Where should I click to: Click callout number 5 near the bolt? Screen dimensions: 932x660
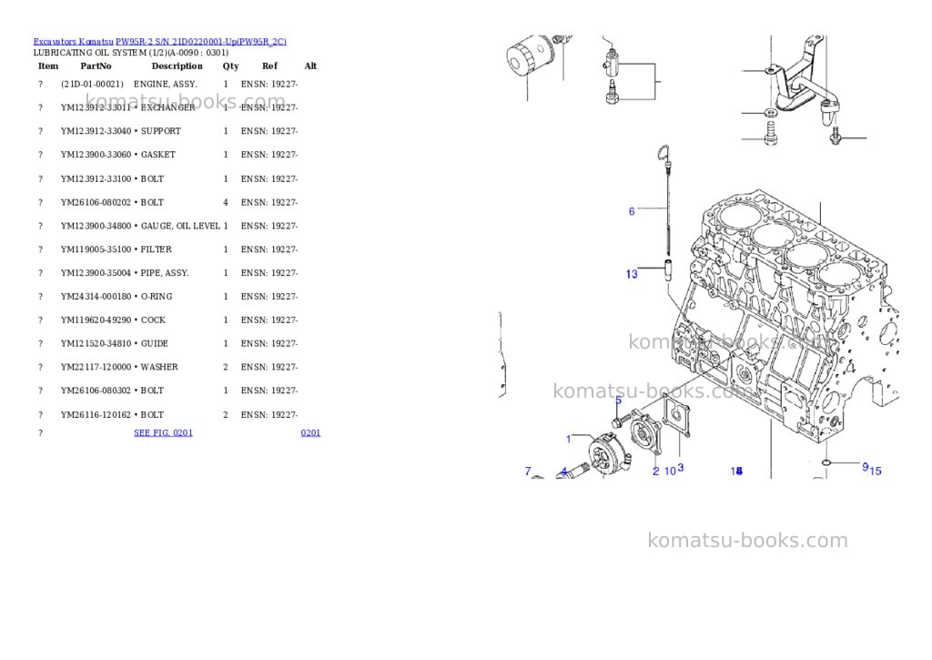click(618, 401)
